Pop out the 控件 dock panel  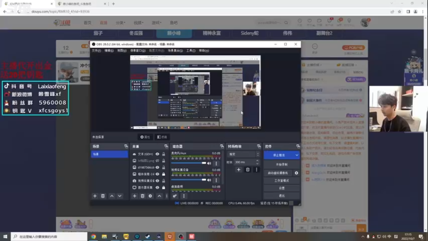pos(298,146)
